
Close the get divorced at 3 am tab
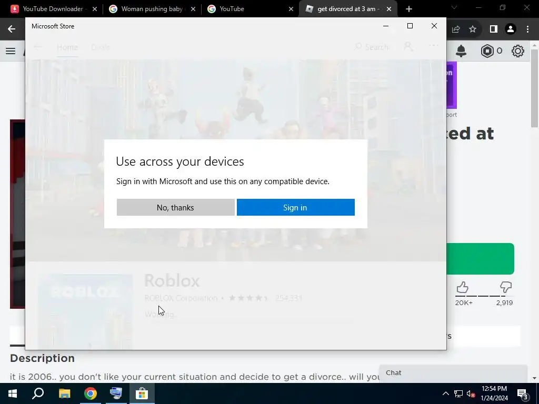point(389,9)
